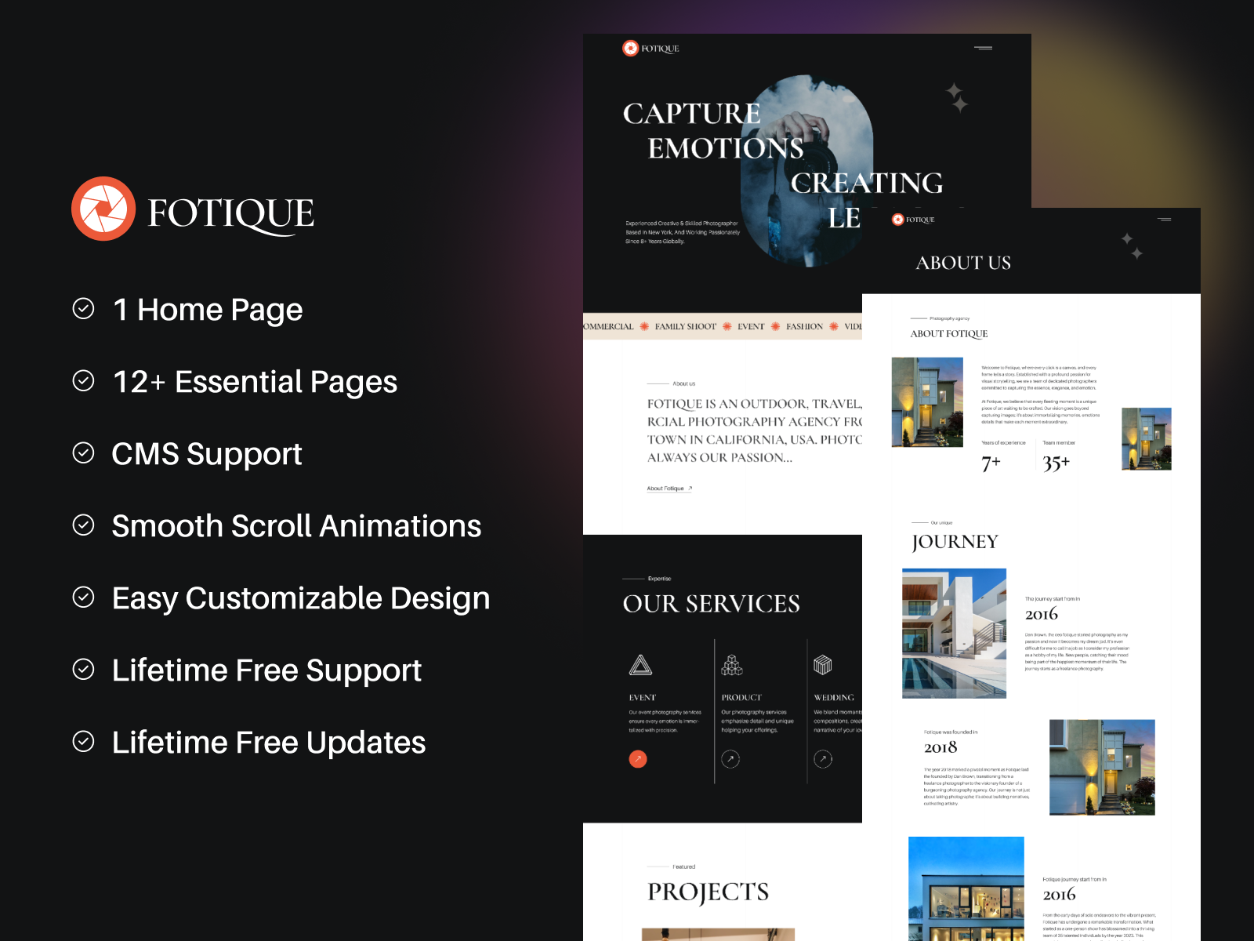Open the hamburger menu on the homepage mockup
Image resolution: width=1254 pixels, height=941 pixels.
pos(983,48)
